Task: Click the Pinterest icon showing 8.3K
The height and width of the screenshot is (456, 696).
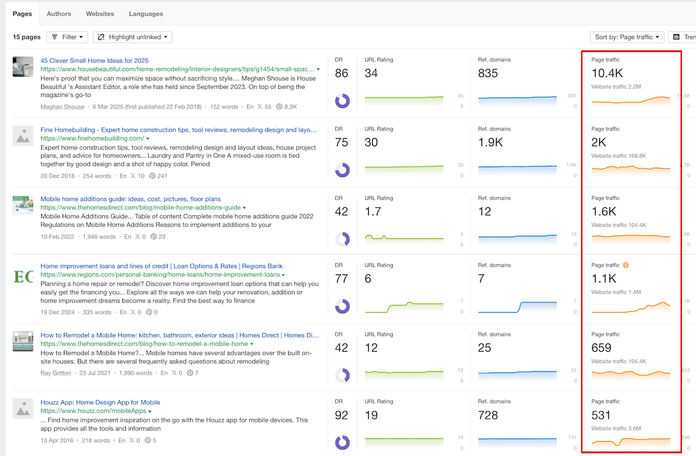Action: tap(279, 107)
